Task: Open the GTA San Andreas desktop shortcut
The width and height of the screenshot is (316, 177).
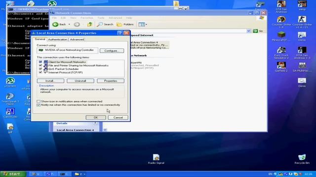Action: coord(281,6)
